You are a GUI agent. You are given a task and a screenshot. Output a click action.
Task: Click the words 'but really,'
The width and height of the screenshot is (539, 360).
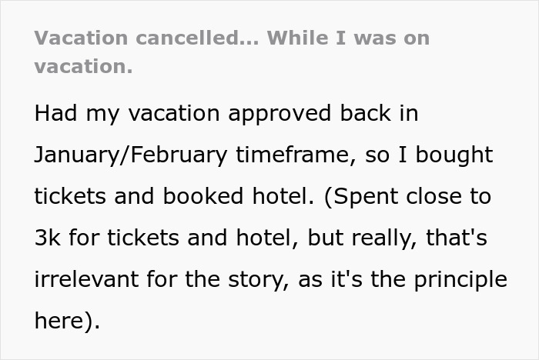click(x=363, y=239)
